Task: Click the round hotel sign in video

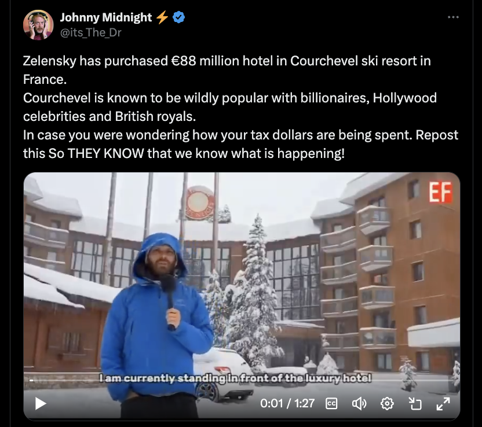Action: 199,203
